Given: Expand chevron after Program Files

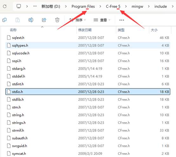Looking at the screenshot, I should pos(100,6).
